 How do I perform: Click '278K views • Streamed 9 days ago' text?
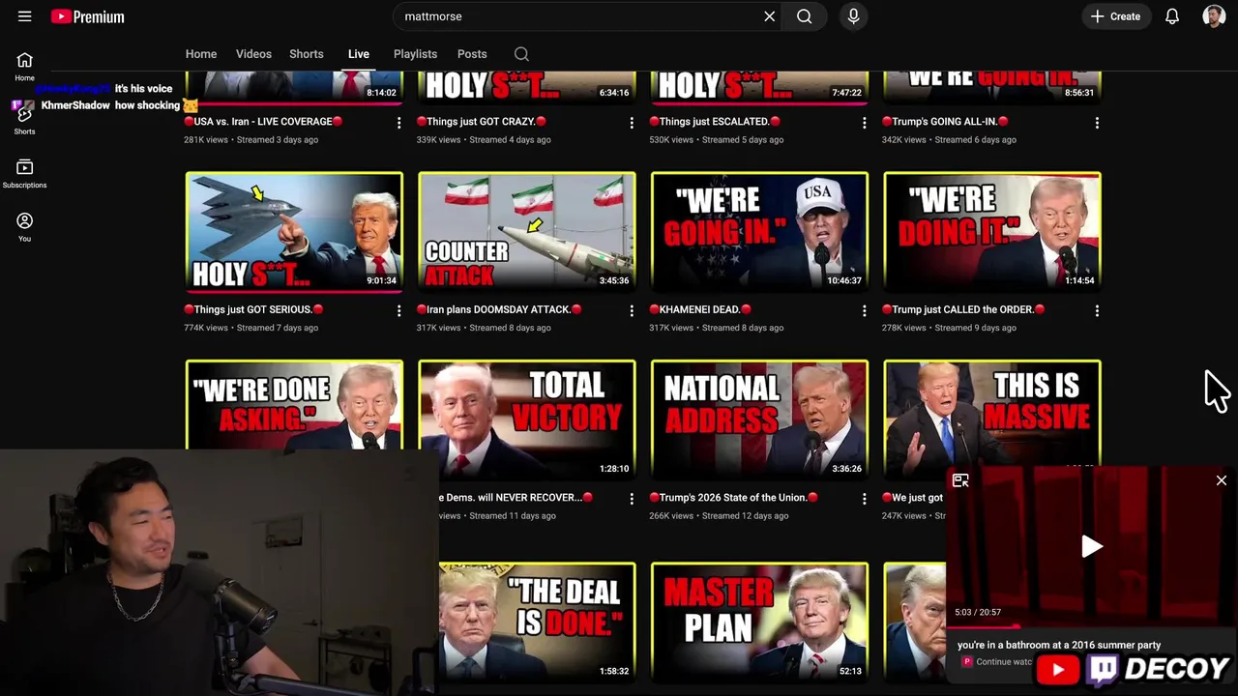(949, 328)
